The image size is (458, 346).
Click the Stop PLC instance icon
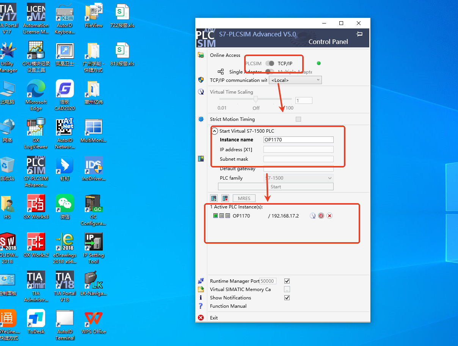pos(225,198)
